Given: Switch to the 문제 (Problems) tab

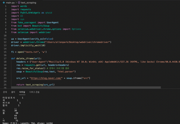Looking at the screenshot, I should 5,92.
